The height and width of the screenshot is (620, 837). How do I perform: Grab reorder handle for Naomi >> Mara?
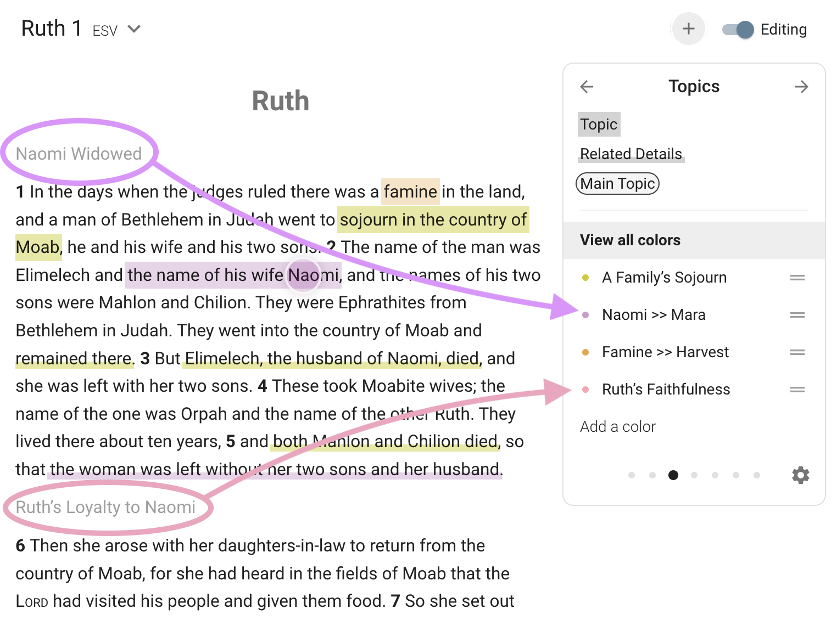[797, 315]
